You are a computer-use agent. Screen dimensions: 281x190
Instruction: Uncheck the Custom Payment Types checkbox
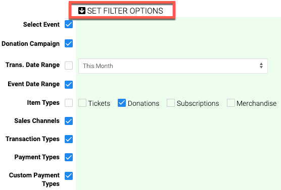(x=69, y=176)
